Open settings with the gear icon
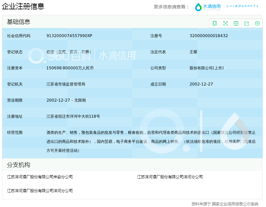 click(257, 24)
